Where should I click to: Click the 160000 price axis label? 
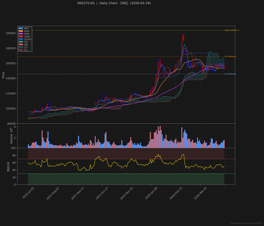(11, 63)
